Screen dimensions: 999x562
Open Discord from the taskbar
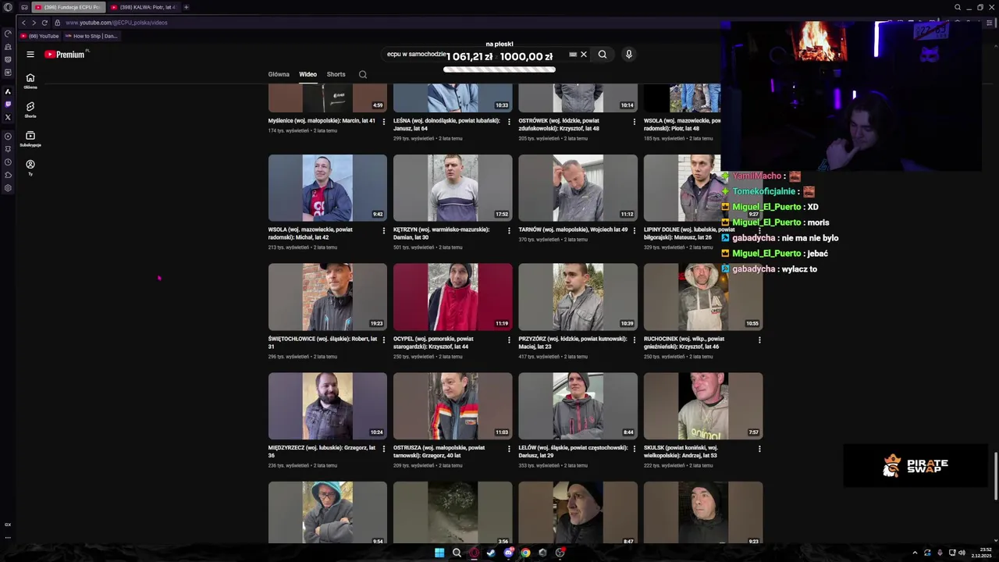coord(508,553)
